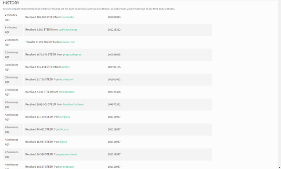281x169 pixels.
Task: Click the '21 minutes ago' timestamp
Action: click(11, 42)
